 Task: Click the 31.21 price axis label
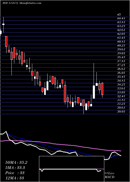(x=121, y=104)
